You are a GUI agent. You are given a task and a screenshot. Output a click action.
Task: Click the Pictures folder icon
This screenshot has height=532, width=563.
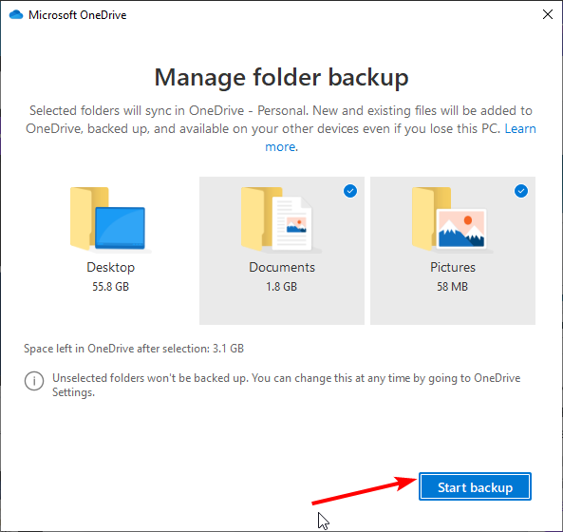pyautogui.click(x=453, y=219)
